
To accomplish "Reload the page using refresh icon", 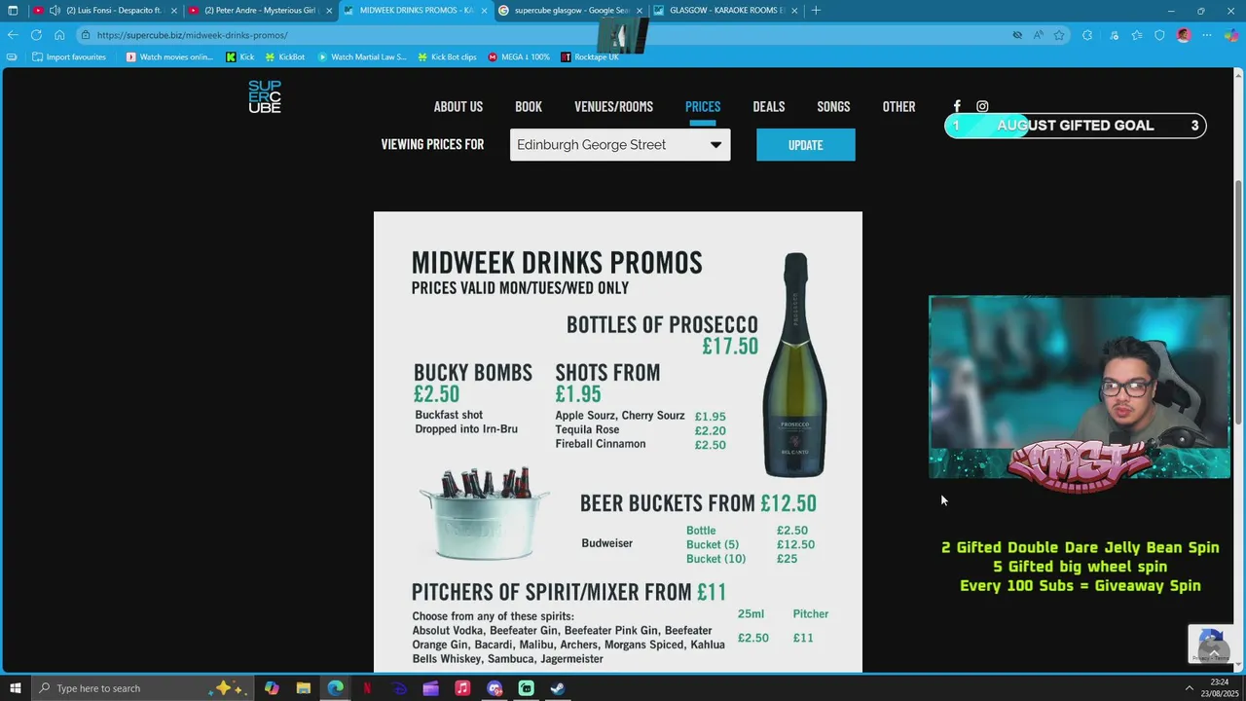I will click(x=36, y=35).
